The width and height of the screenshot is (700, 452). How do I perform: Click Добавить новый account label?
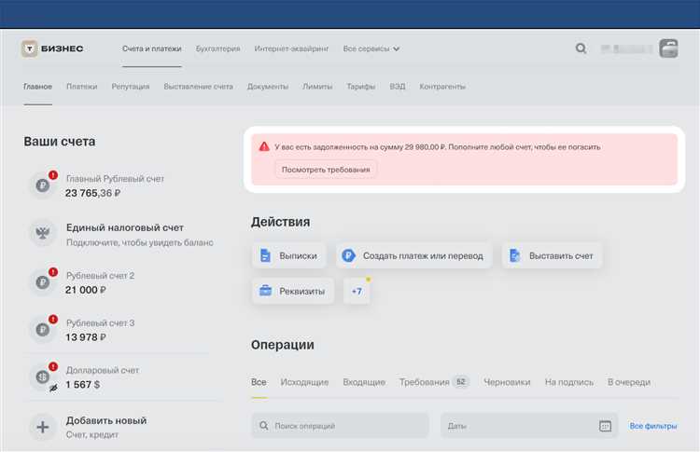tap(106, 420)
